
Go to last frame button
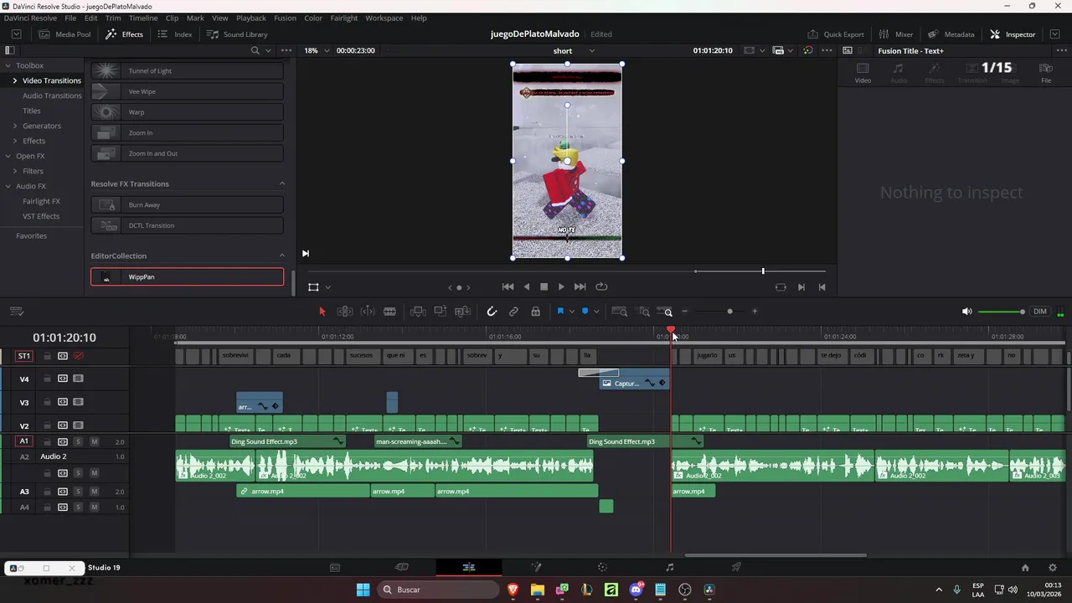click(x=580, y=286)
